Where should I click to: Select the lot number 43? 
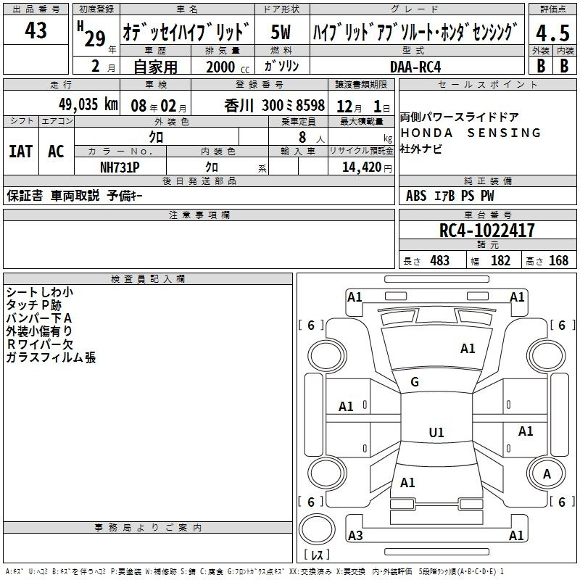[x=36, y=31]
